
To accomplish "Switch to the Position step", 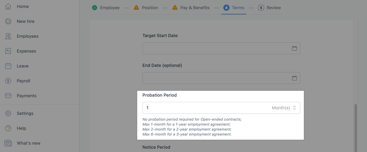I will pyautogui.click(x=146, y=8).
